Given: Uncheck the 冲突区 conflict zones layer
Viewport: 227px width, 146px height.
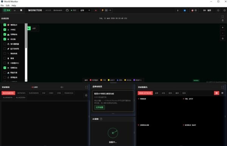Looking at the screenshot, I should coord(5,29).
